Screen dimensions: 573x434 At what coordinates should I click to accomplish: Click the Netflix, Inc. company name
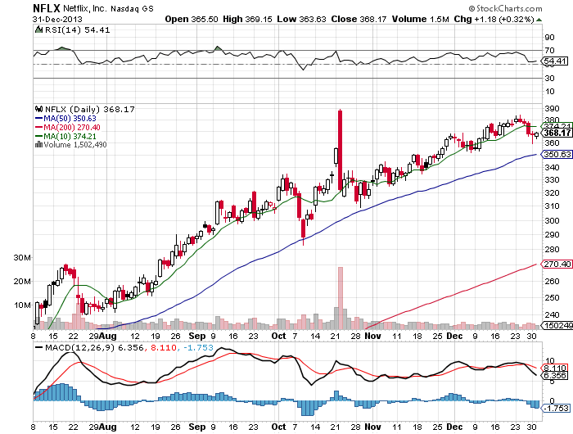pyautogui.click(x=85, y=8)
